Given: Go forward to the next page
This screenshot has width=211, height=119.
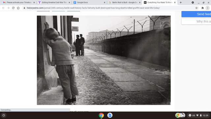Looking at the screenshot, I should [x=8, y=8].
